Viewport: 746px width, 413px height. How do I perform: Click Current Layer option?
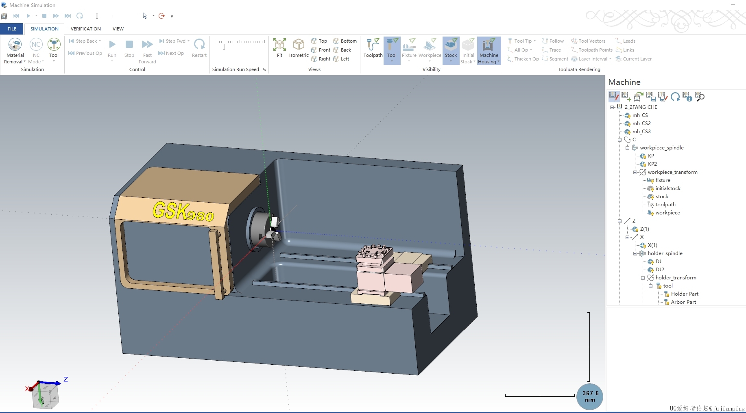click(633, 59)
